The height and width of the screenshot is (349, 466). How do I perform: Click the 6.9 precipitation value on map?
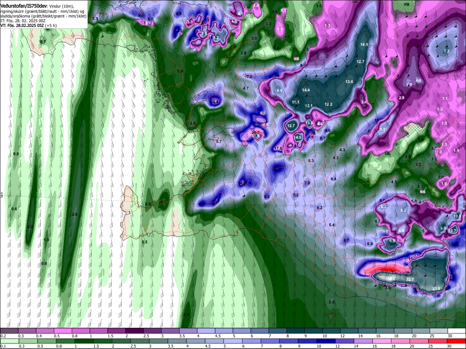pyautogui.click(x=370, y=244)
